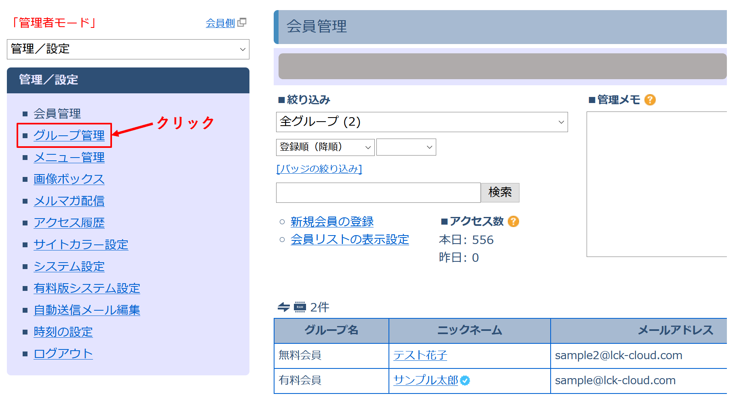Open メルマガ配信 in the sidebar
Viewport: 737px width, 404px height.
click(x=69, y=201)
